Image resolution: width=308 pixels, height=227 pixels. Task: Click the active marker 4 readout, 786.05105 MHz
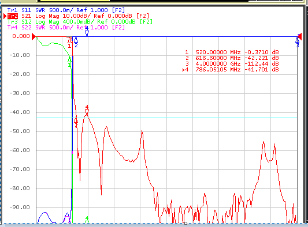(x=230, y=70)
